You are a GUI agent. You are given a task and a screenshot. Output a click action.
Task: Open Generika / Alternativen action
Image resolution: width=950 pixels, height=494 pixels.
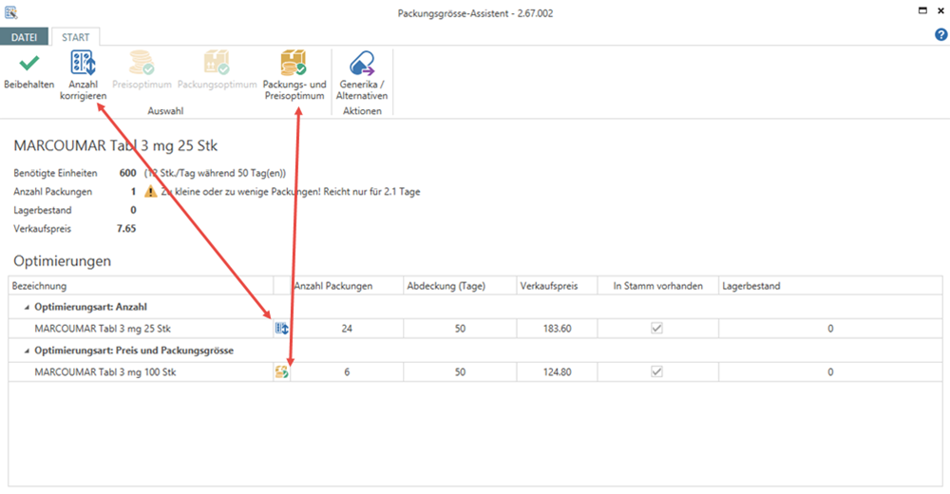[x=362, y=75]
